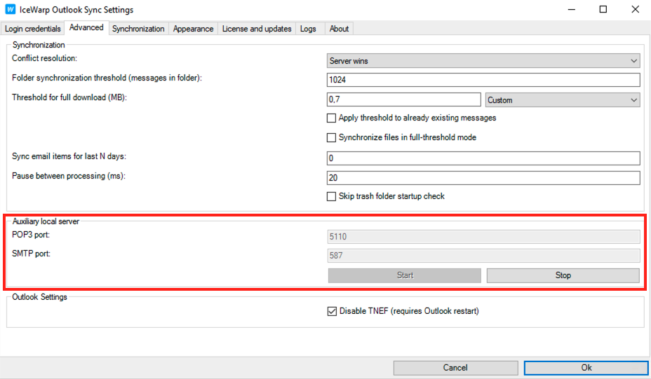651x379 pixels.
Task: Click the POP3 port field
Action: point(483,236)
